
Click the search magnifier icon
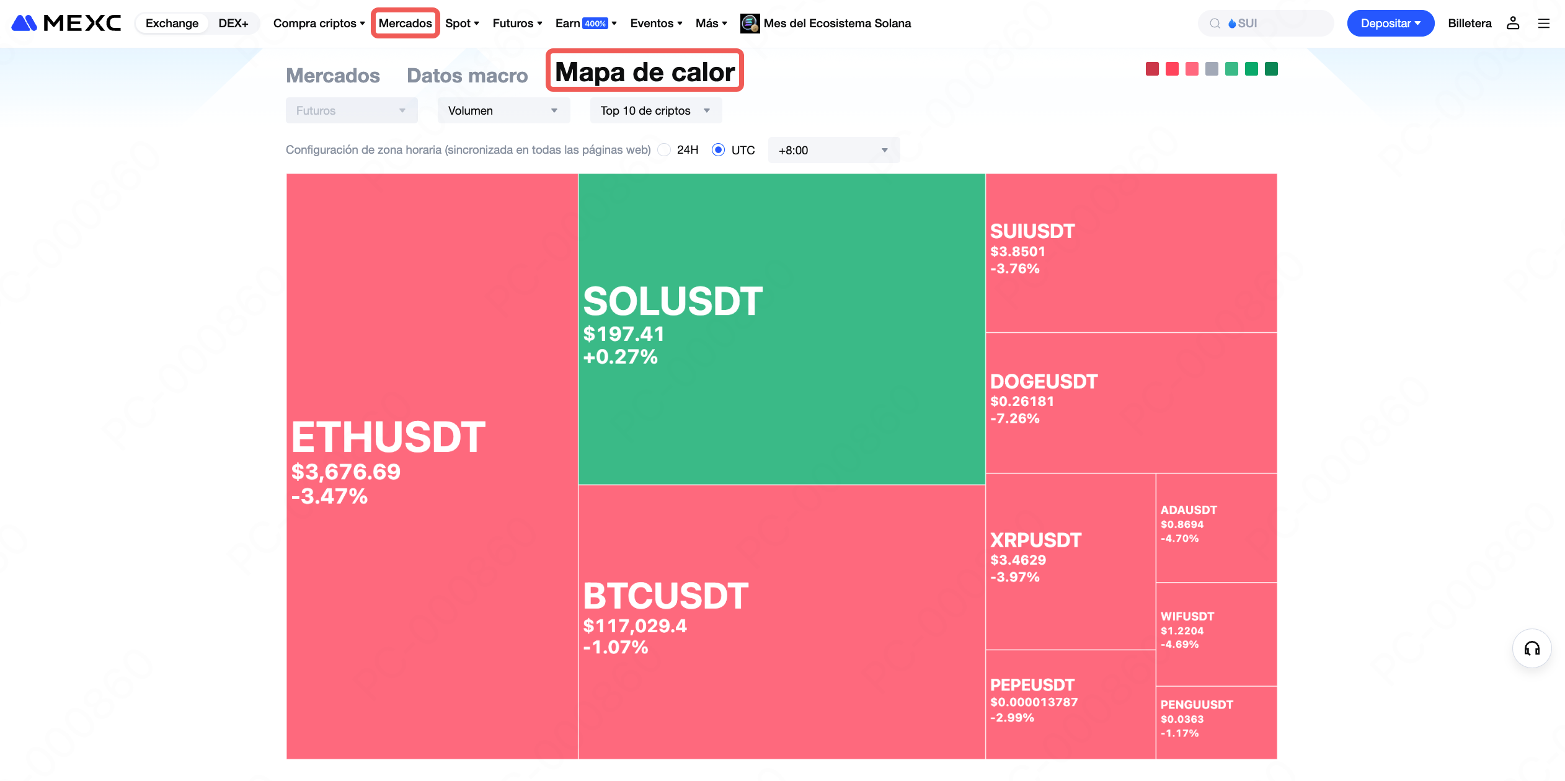click(1215, 24)
